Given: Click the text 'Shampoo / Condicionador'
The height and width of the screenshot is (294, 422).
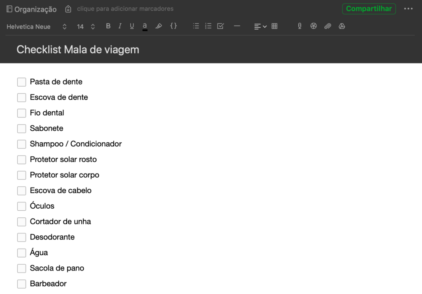Looking at the screenshot, I should (x=76, y=144).
